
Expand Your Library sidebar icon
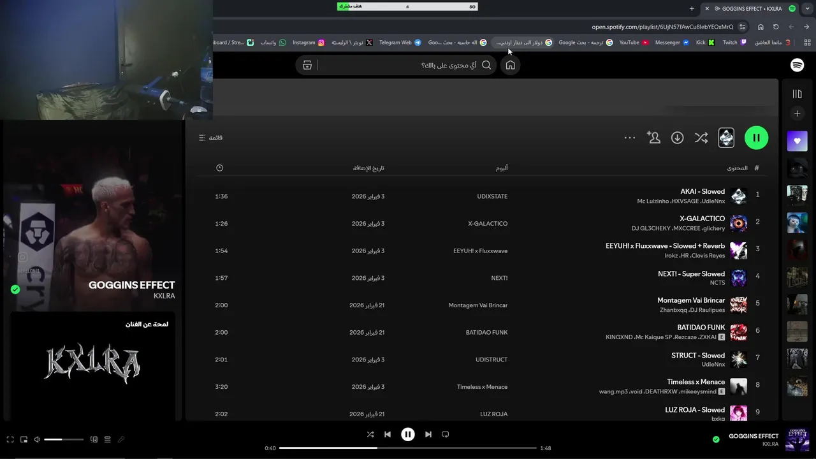797,94
